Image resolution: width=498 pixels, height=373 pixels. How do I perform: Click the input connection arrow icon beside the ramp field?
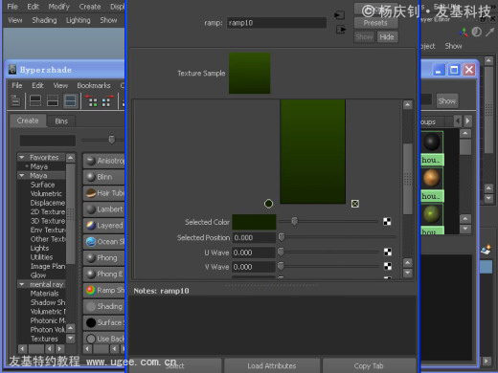pyautogui.click(x=339, y=15)
